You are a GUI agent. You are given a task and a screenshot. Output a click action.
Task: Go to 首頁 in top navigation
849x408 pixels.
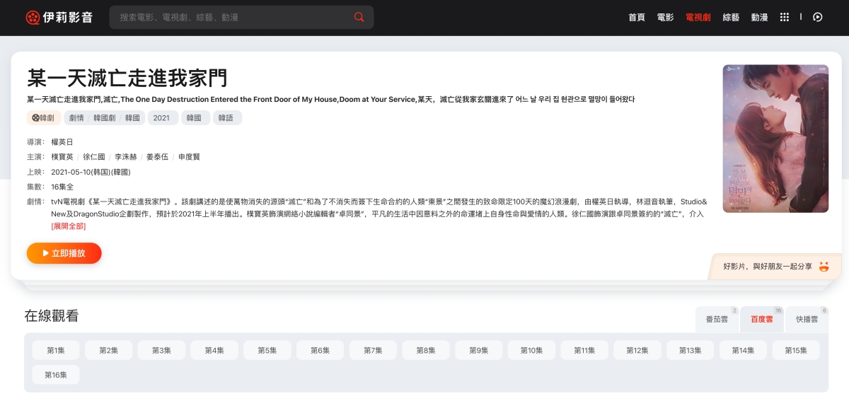click(637, 17)
